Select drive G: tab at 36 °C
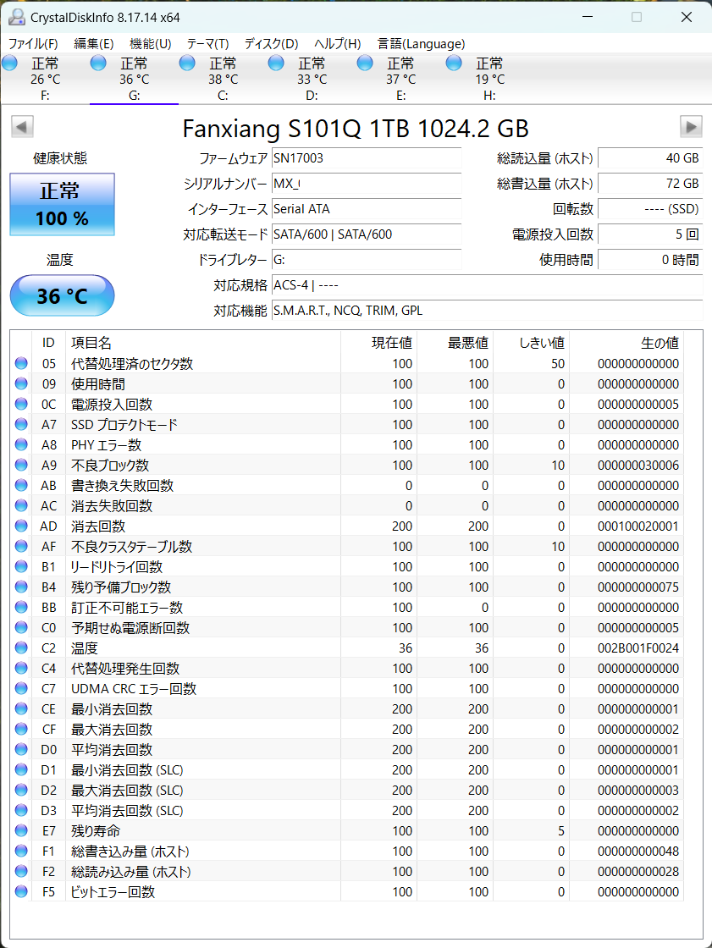 [134, 80]
